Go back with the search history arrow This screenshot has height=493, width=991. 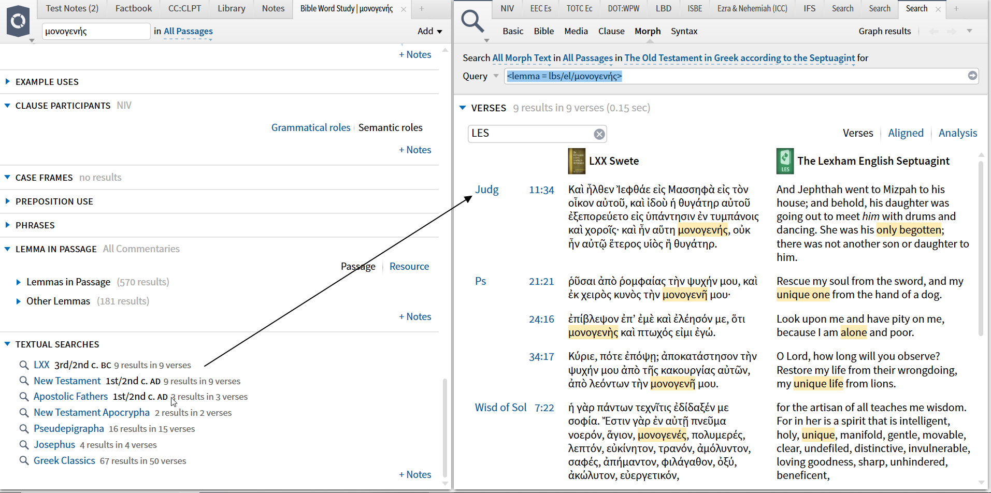(934, 31)
